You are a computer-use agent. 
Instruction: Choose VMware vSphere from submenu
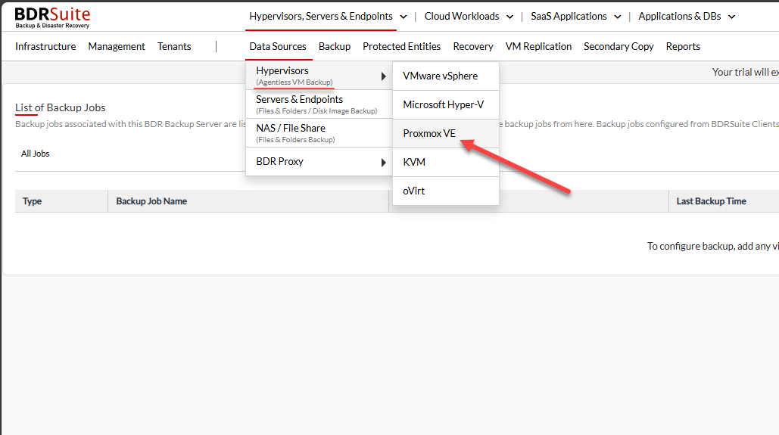point(446,76)
